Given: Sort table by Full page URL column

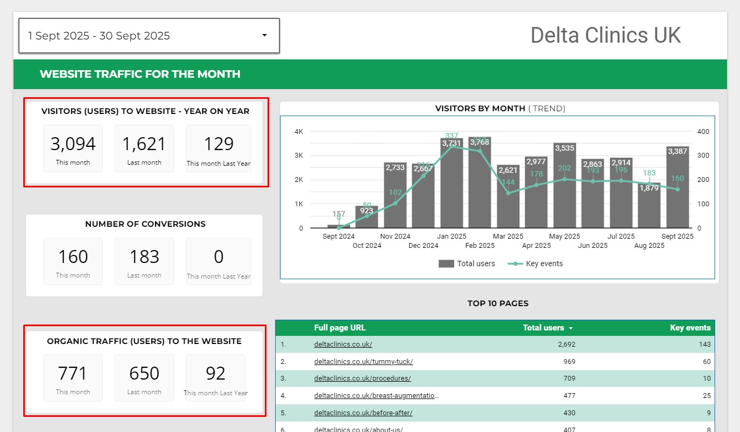Looking at the screenshot, I should [339, 328].
